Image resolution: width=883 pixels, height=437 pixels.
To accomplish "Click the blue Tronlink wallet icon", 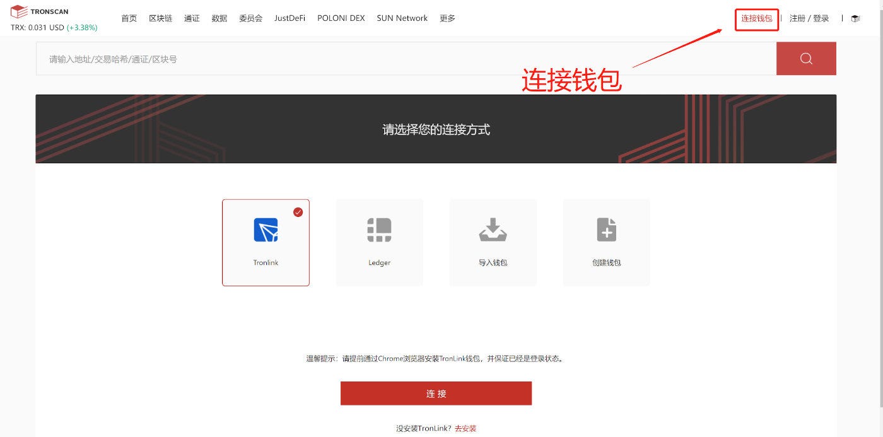I will pos(266,230).
